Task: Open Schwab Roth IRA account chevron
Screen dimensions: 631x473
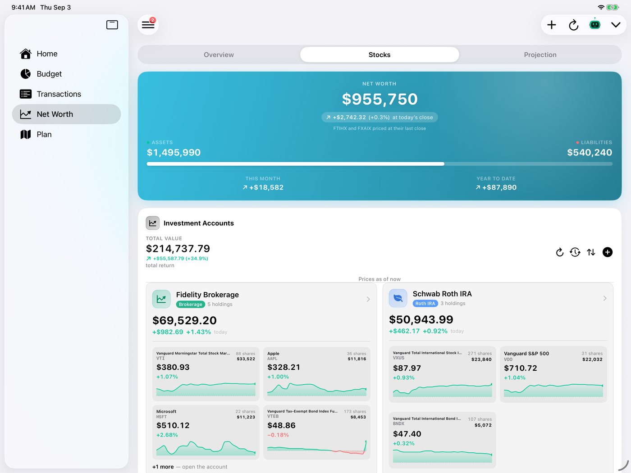Action: click(x=605, y=298)
